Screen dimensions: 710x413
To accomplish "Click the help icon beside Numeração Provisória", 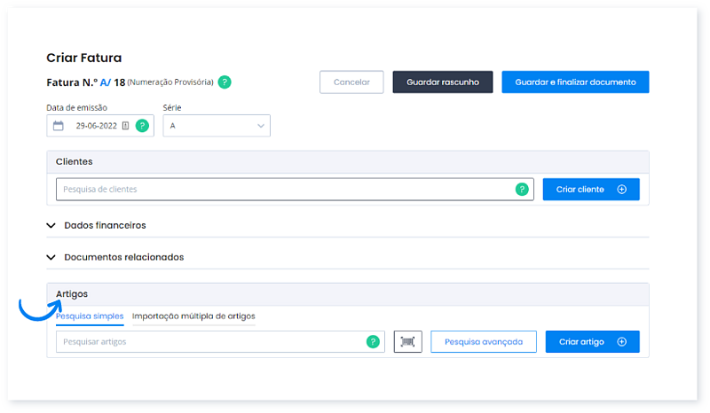I will (225, 82).
